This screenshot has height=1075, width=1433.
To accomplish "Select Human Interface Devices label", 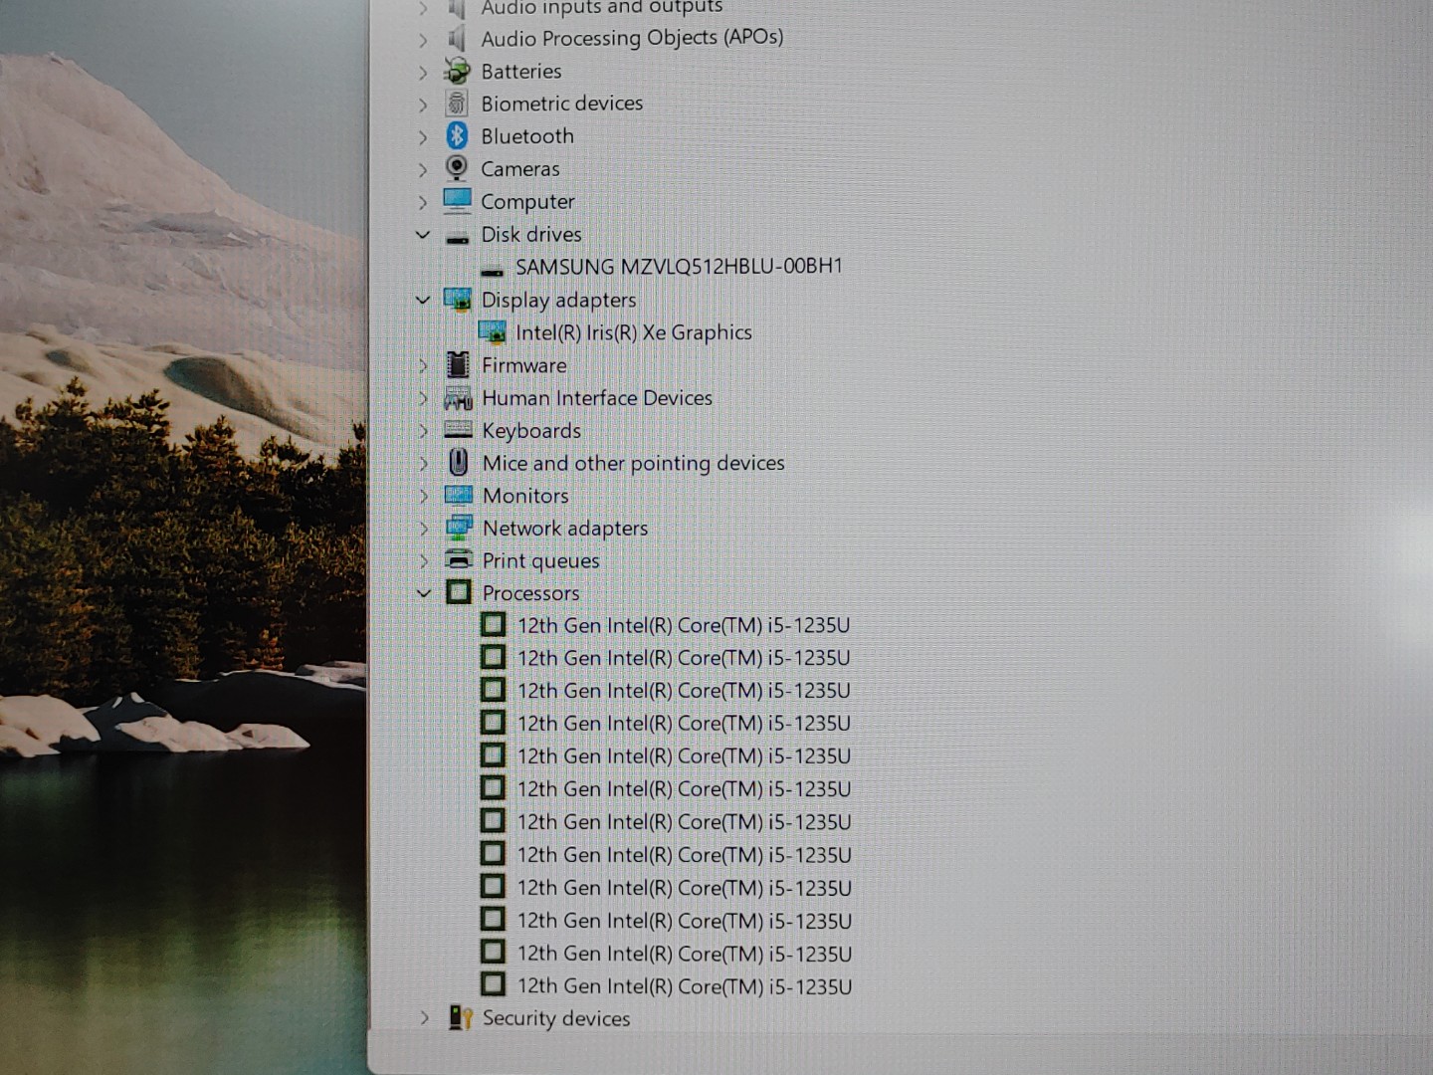I will pyautogui.click(x=597, y=398).
